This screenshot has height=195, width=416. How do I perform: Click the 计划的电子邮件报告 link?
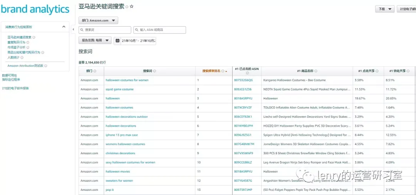[15, 88]
